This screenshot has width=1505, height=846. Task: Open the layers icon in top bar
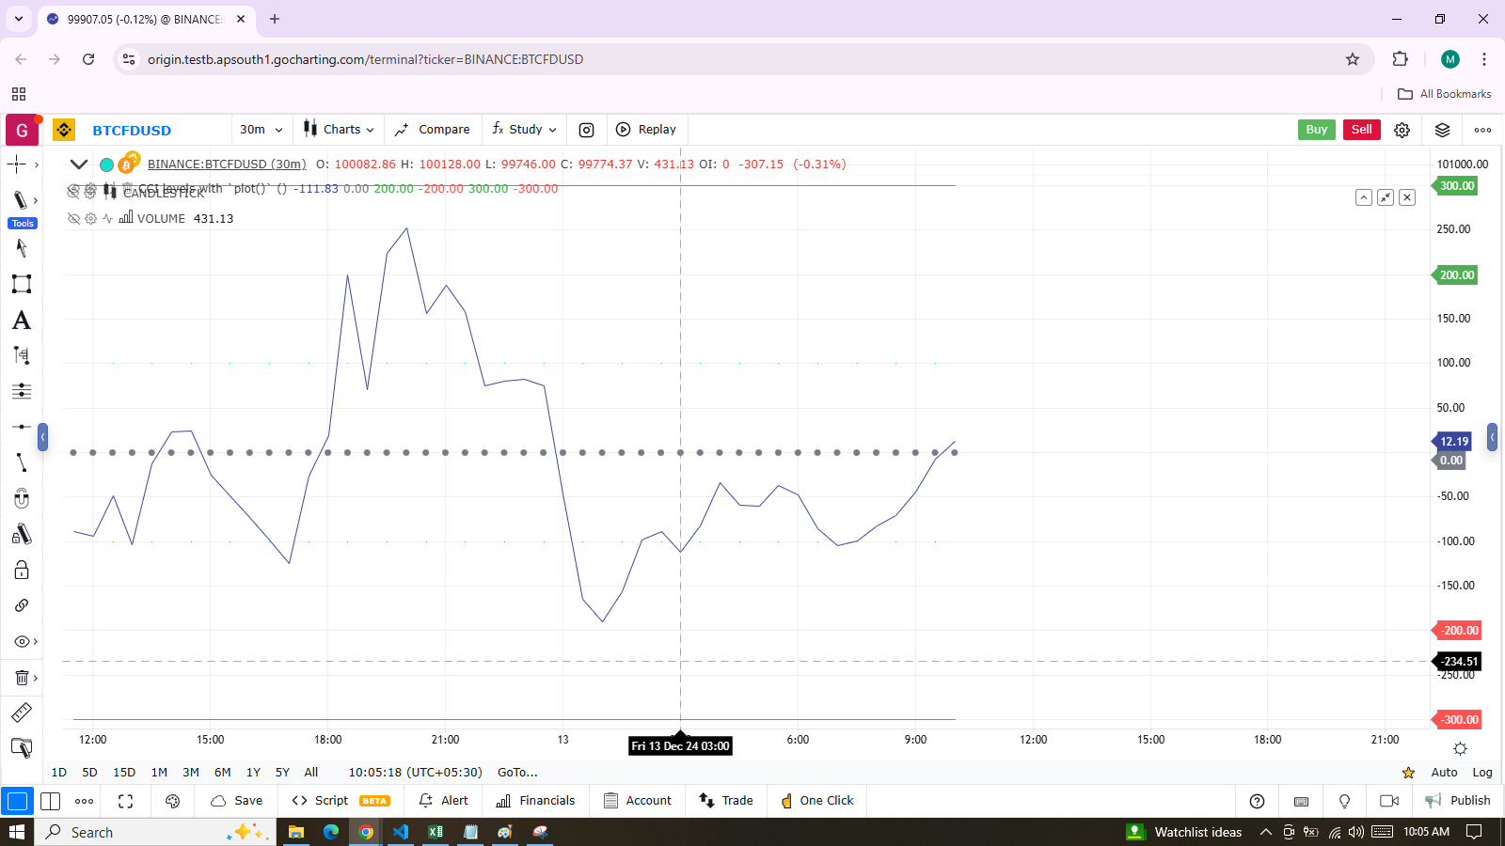pos(1442,130)
